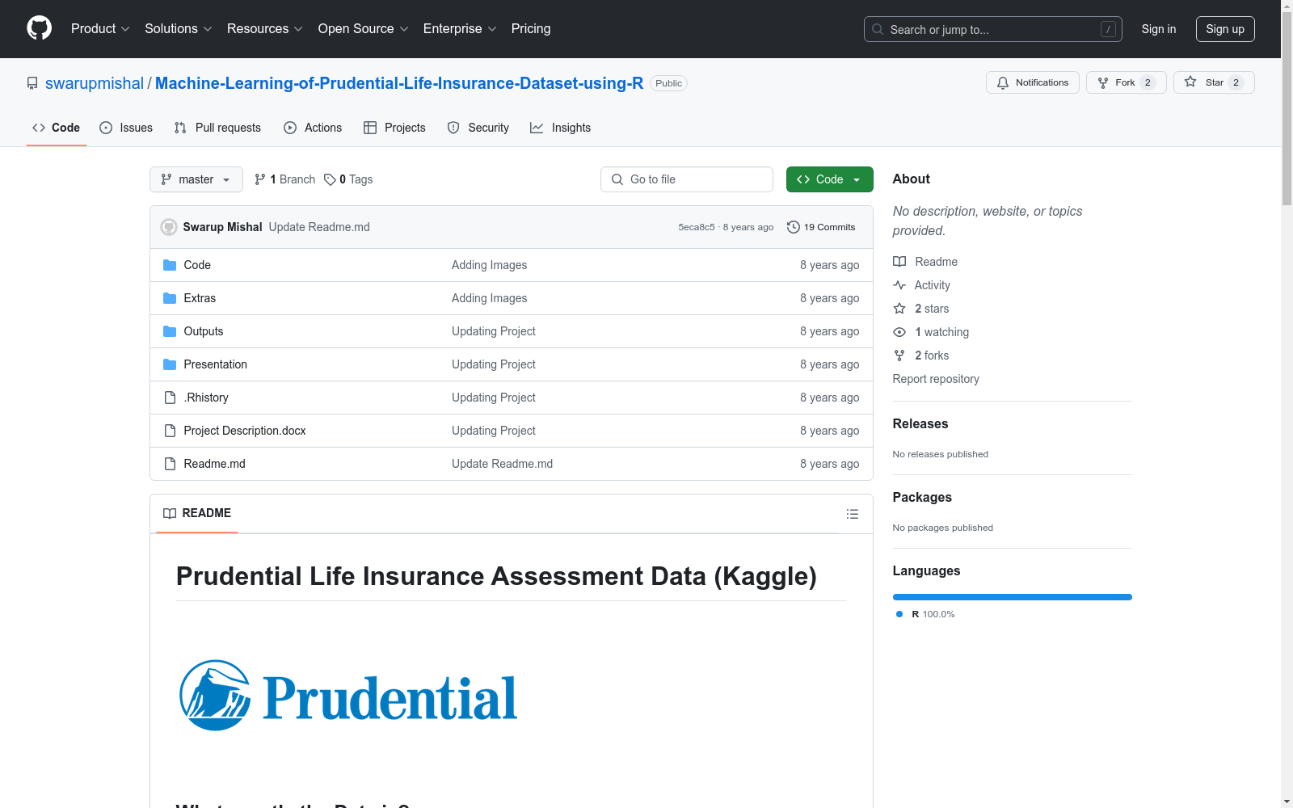View the 19 Commits history

coord(821,227)
